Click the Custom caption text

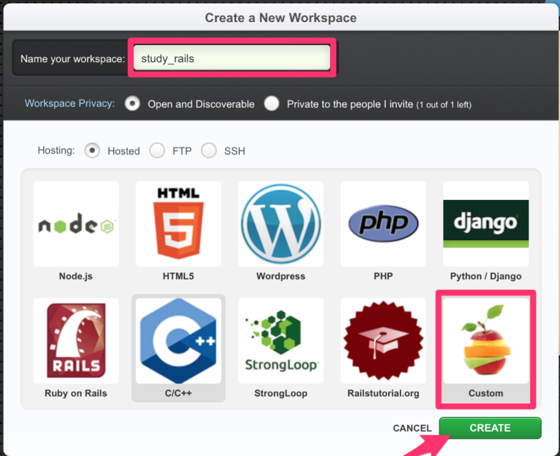485,393
